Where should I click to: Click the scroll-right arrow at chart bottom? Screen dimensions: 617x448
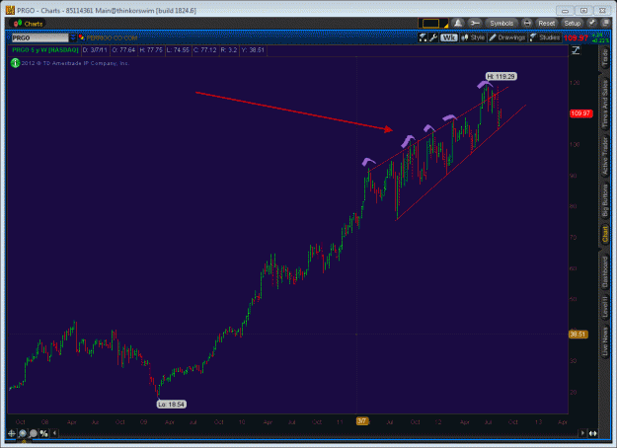pos(582,433)
